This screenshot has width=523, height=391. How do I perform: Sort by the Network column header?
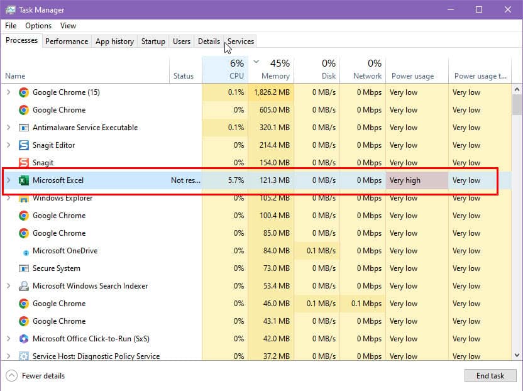(363, 70)
